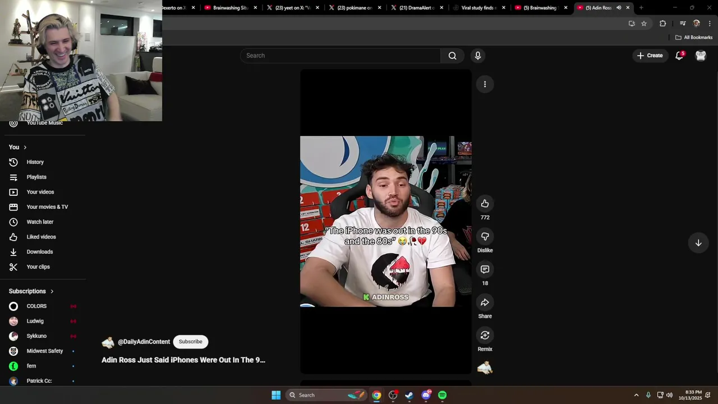Click the Share arrow icon
The image size is (718, 404).
[485, 302]
